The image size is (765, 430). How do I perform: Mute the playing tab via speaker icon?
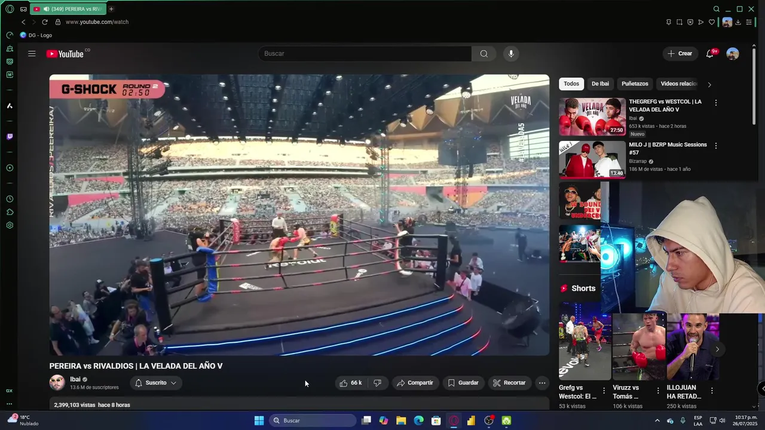click(x=45, y=9)
